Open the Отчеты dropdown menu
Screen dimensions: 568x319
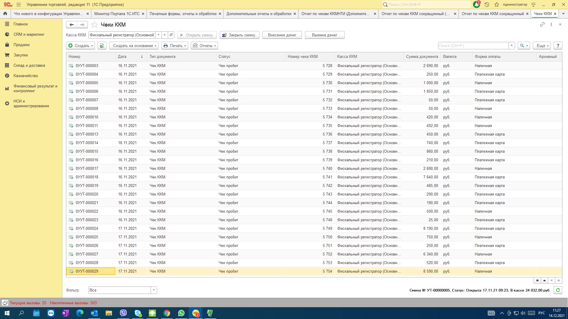204,45
